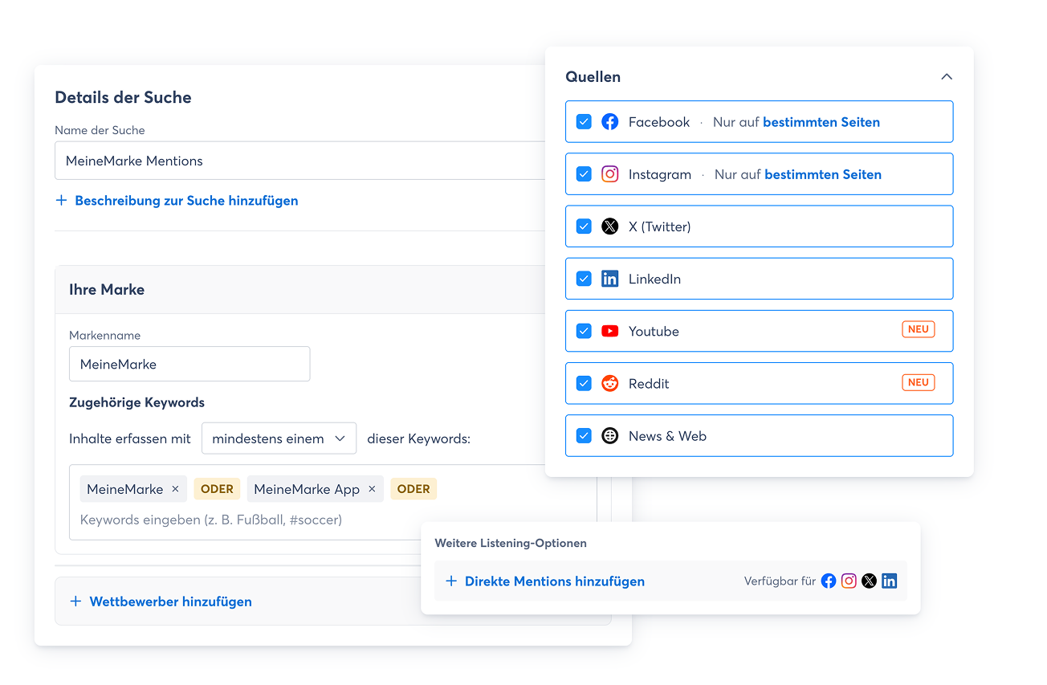Click the 'Verfügbar für' label
This screenshot has width=1047, height=685.
[x=780, y=581]
